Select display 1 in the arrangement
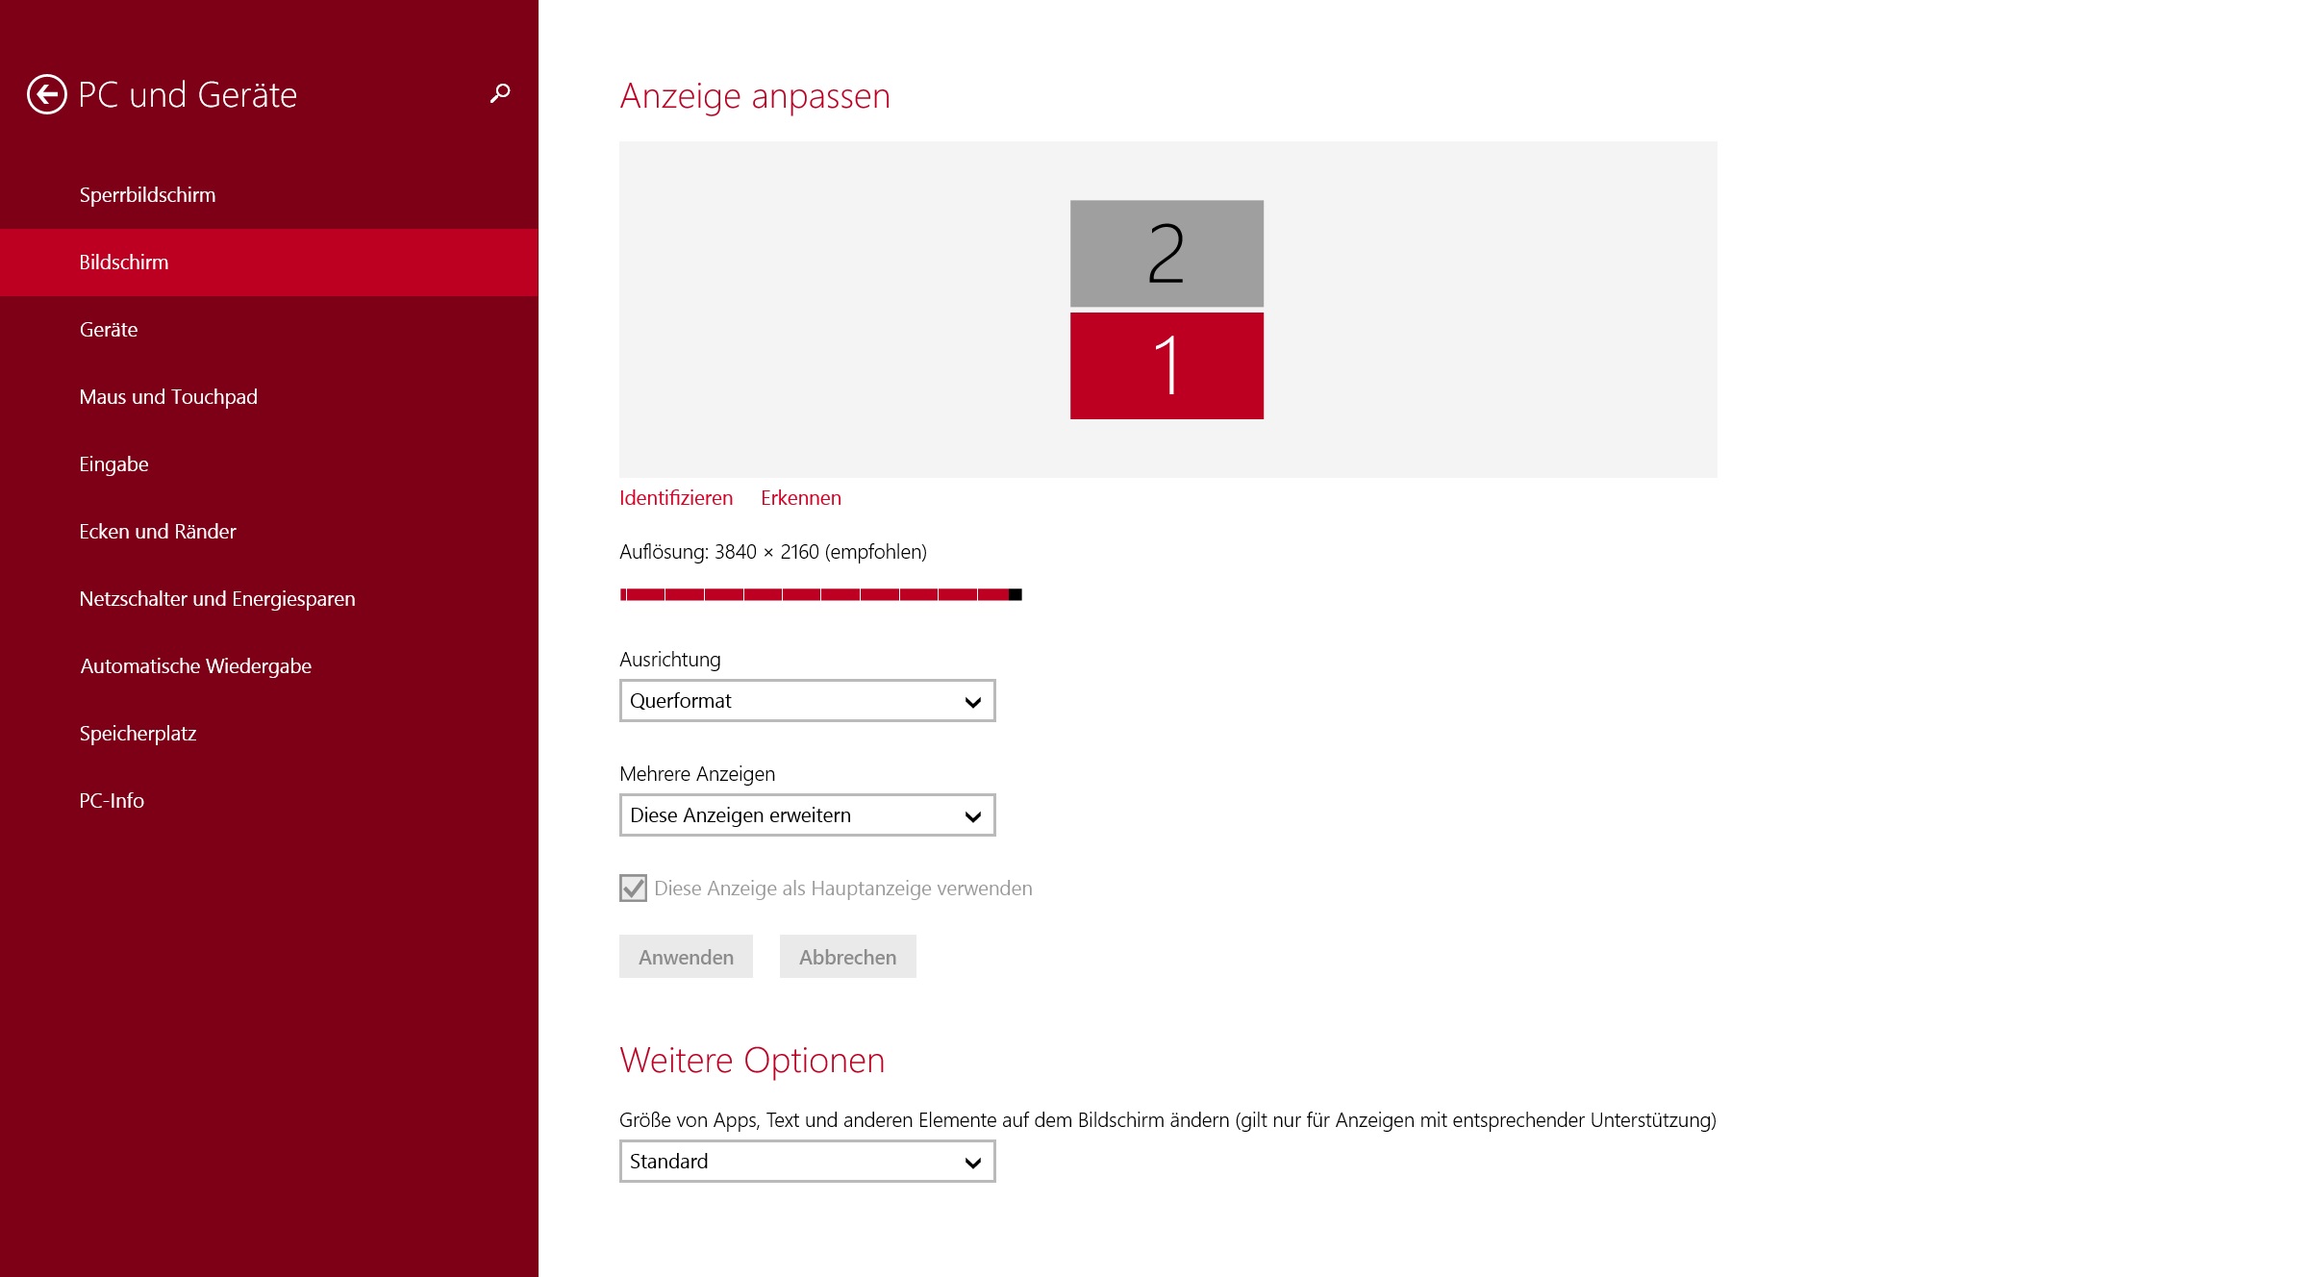 [1167, 365]
